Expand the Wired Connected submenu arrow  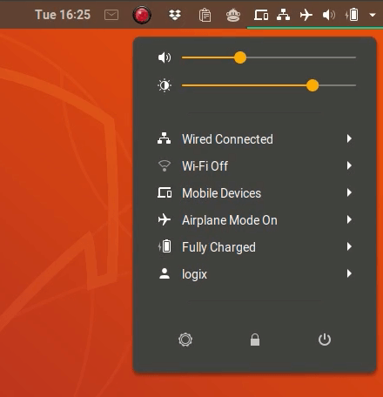[349, 138]
